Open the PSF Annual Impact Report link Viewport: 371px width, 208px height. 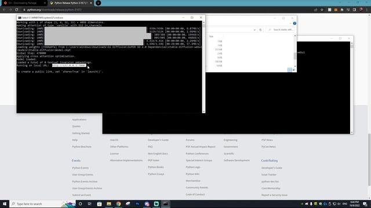pos(201,147)
